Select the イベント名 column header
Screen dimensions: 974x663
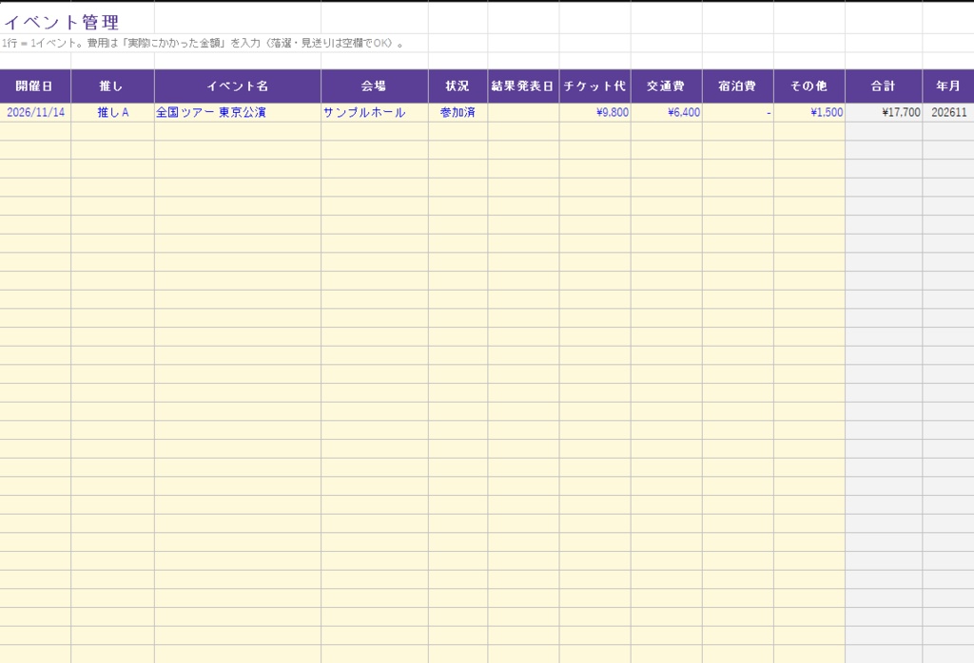tap(237, 86)
